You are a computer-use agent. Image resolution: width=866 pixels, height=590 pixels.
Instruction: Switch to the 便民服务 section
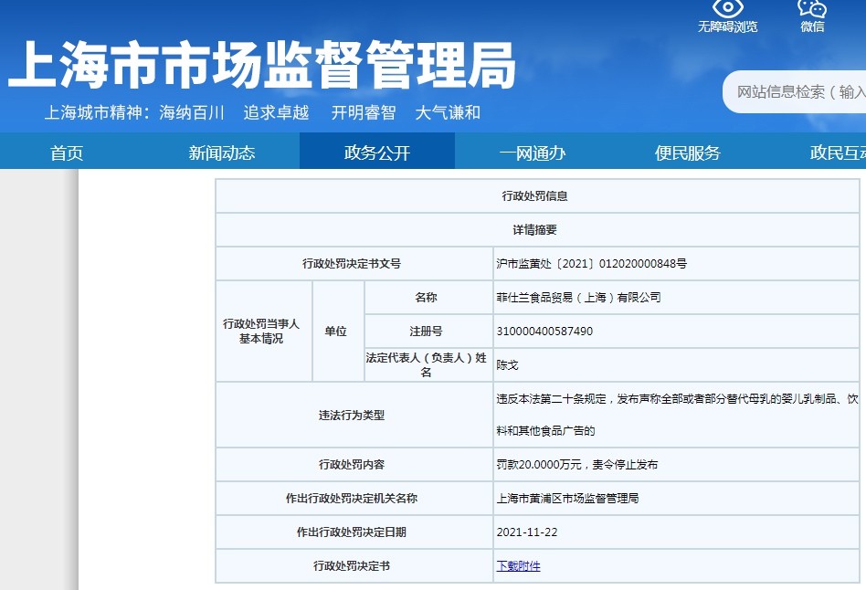coord(688,153)
